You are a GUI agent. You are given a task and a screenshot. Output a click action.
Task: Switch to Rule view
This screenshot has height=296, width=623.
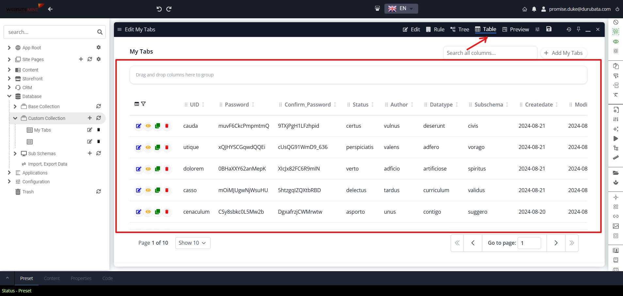[x=435, y=29]
